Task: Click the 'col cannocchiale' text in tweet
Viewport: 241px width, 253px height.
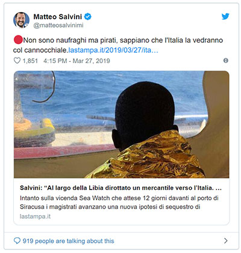Action: 40,50
